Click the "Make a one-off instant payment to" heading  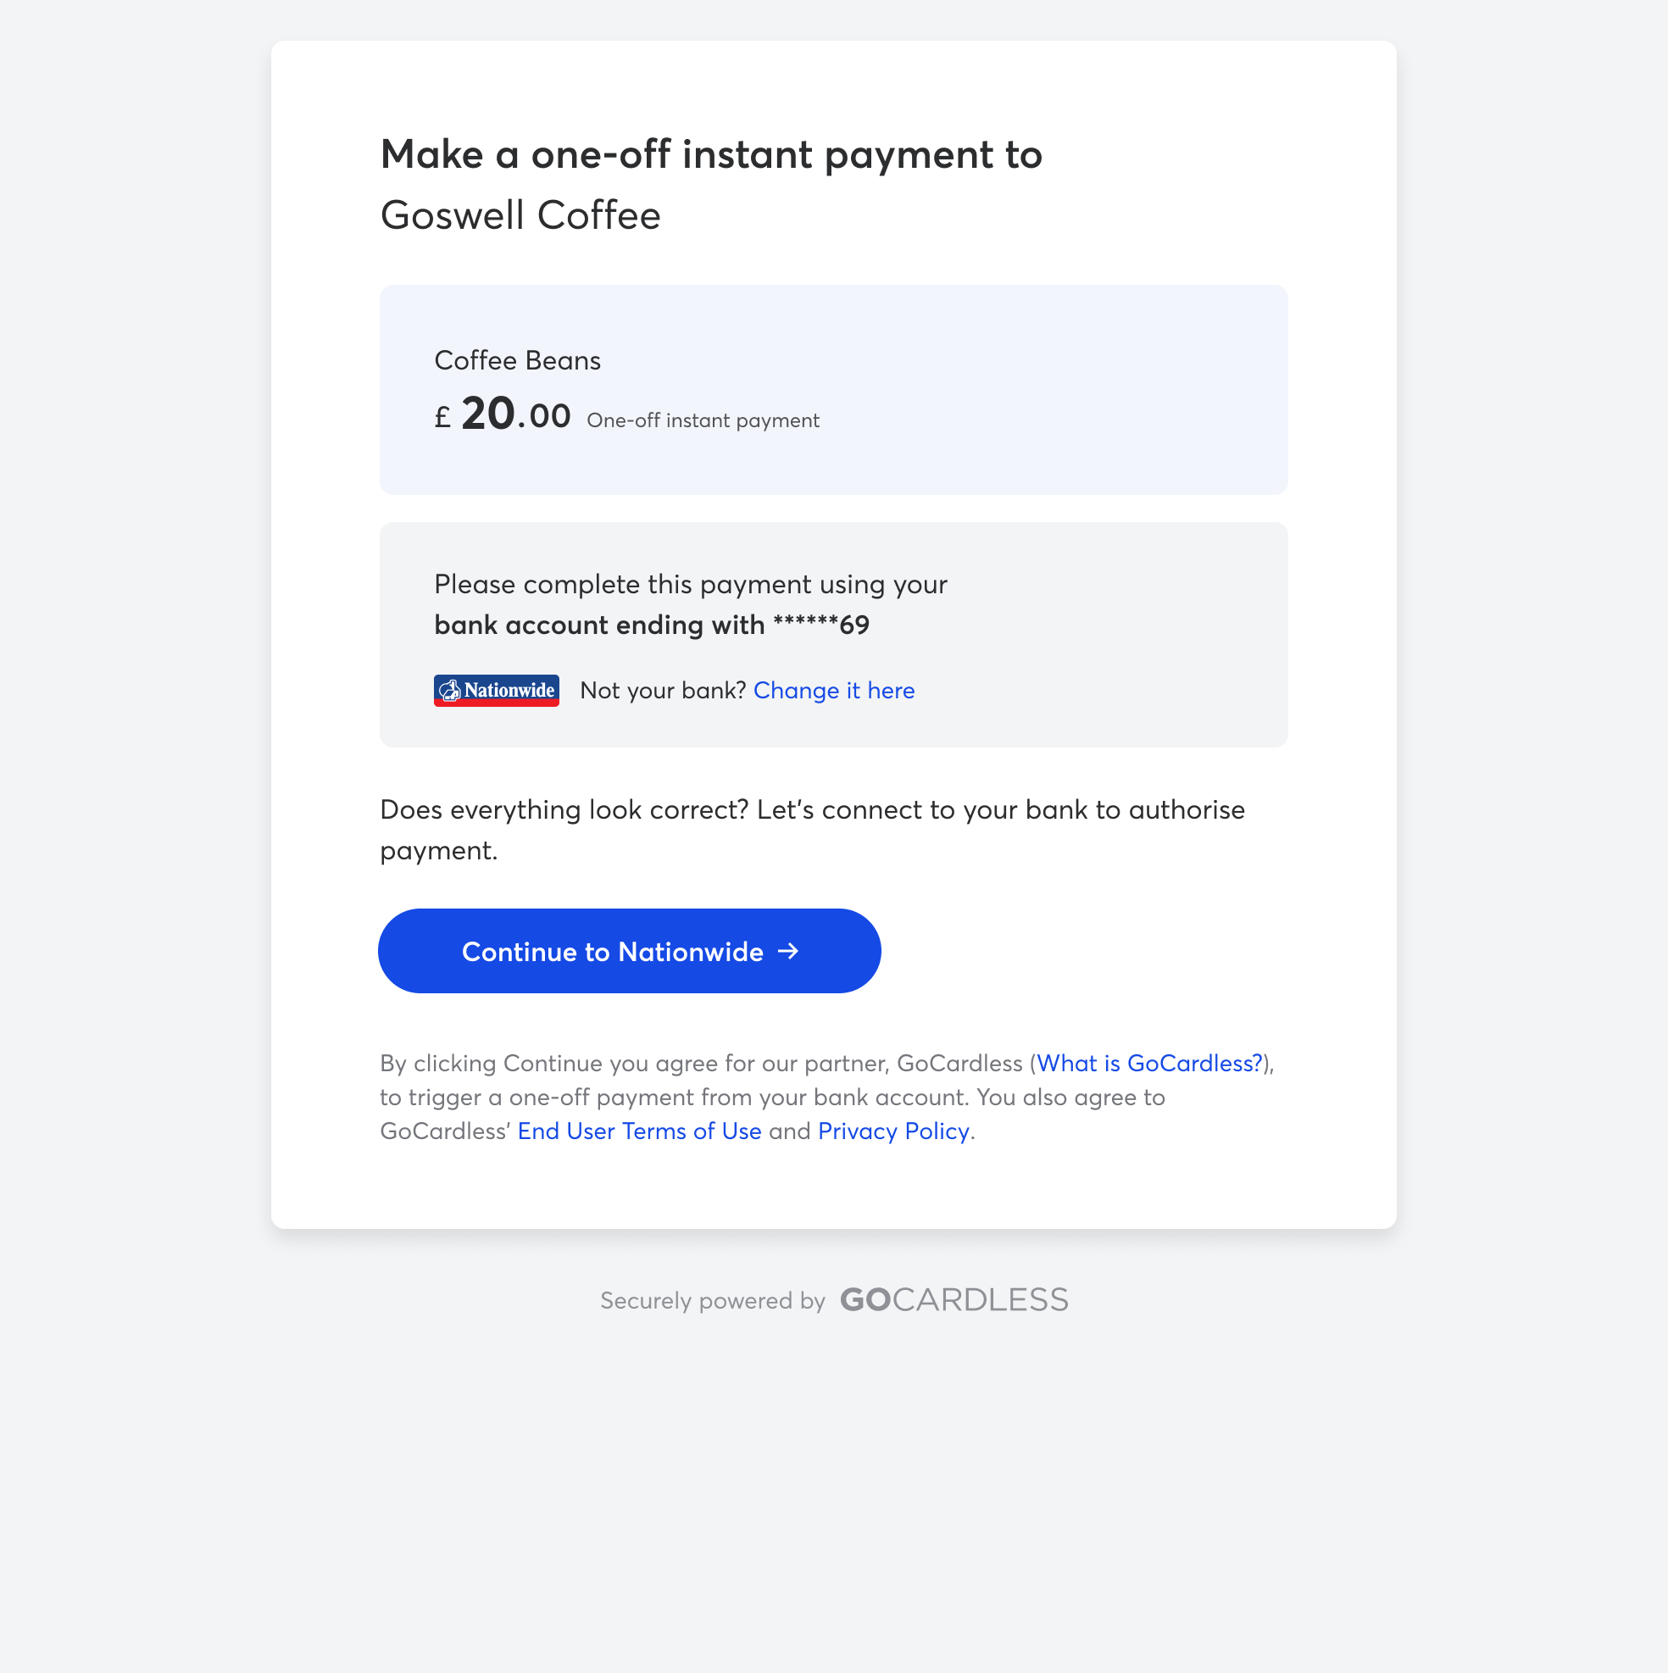[x=711, y=154]
